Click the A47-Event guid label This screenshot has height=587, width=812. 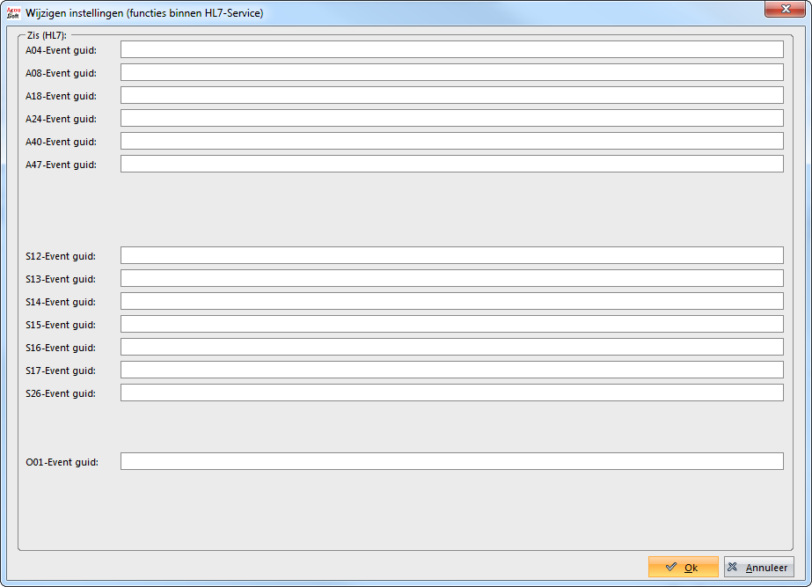(61, 165)
